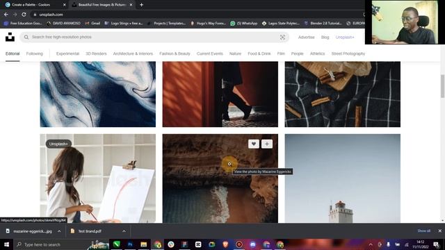Image resolution: width=445 pixels, height=250 pixels.
Task: Click the magnifier icon in Unsplash search
Action: tap(26, 37)
